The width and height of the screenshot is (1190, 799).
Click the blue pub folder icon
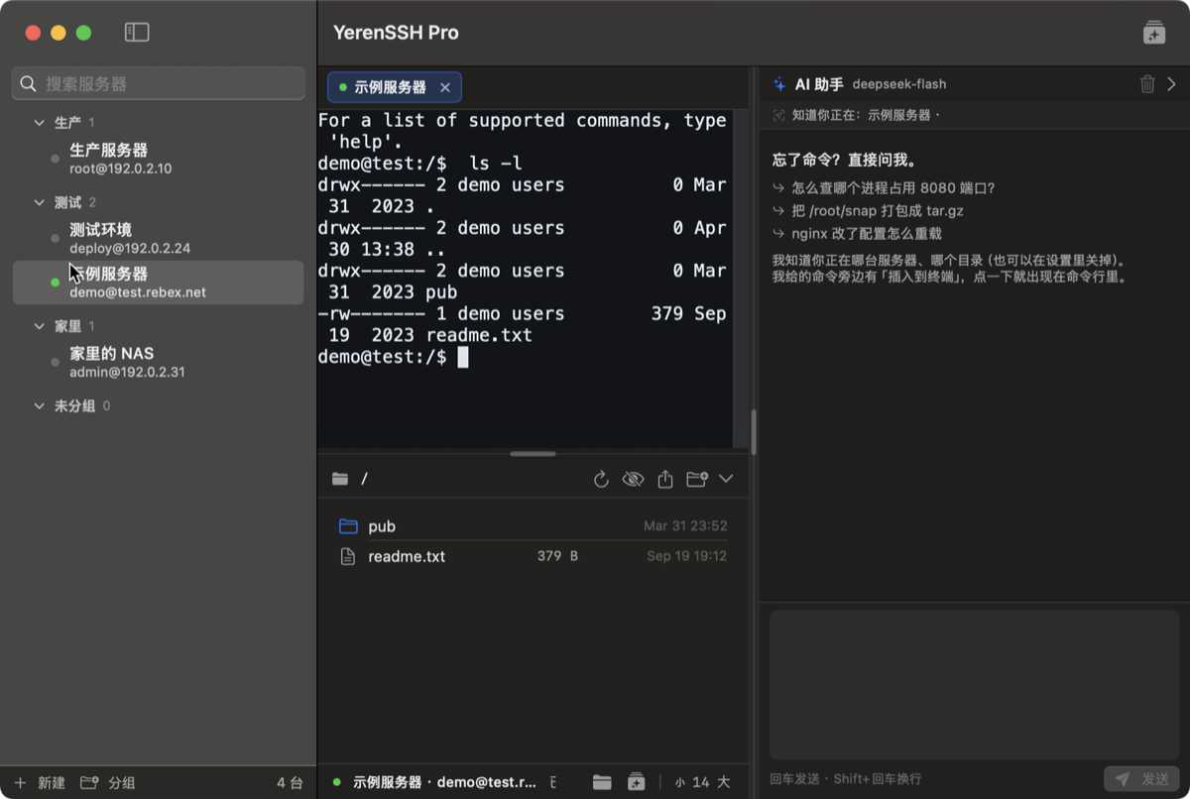point(348,526)
